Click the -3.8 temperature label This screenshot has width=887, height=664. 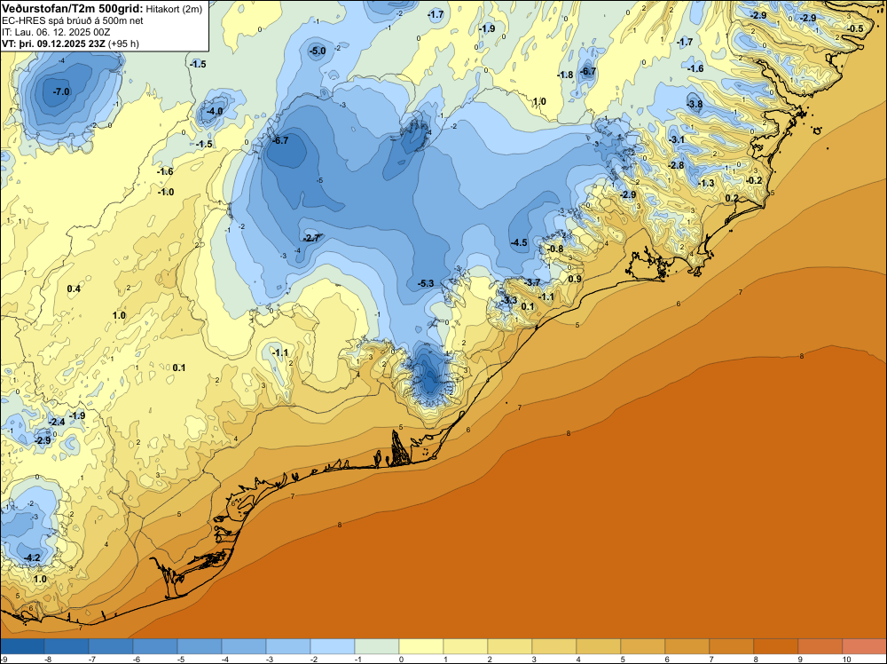click(x=695, y=104)
